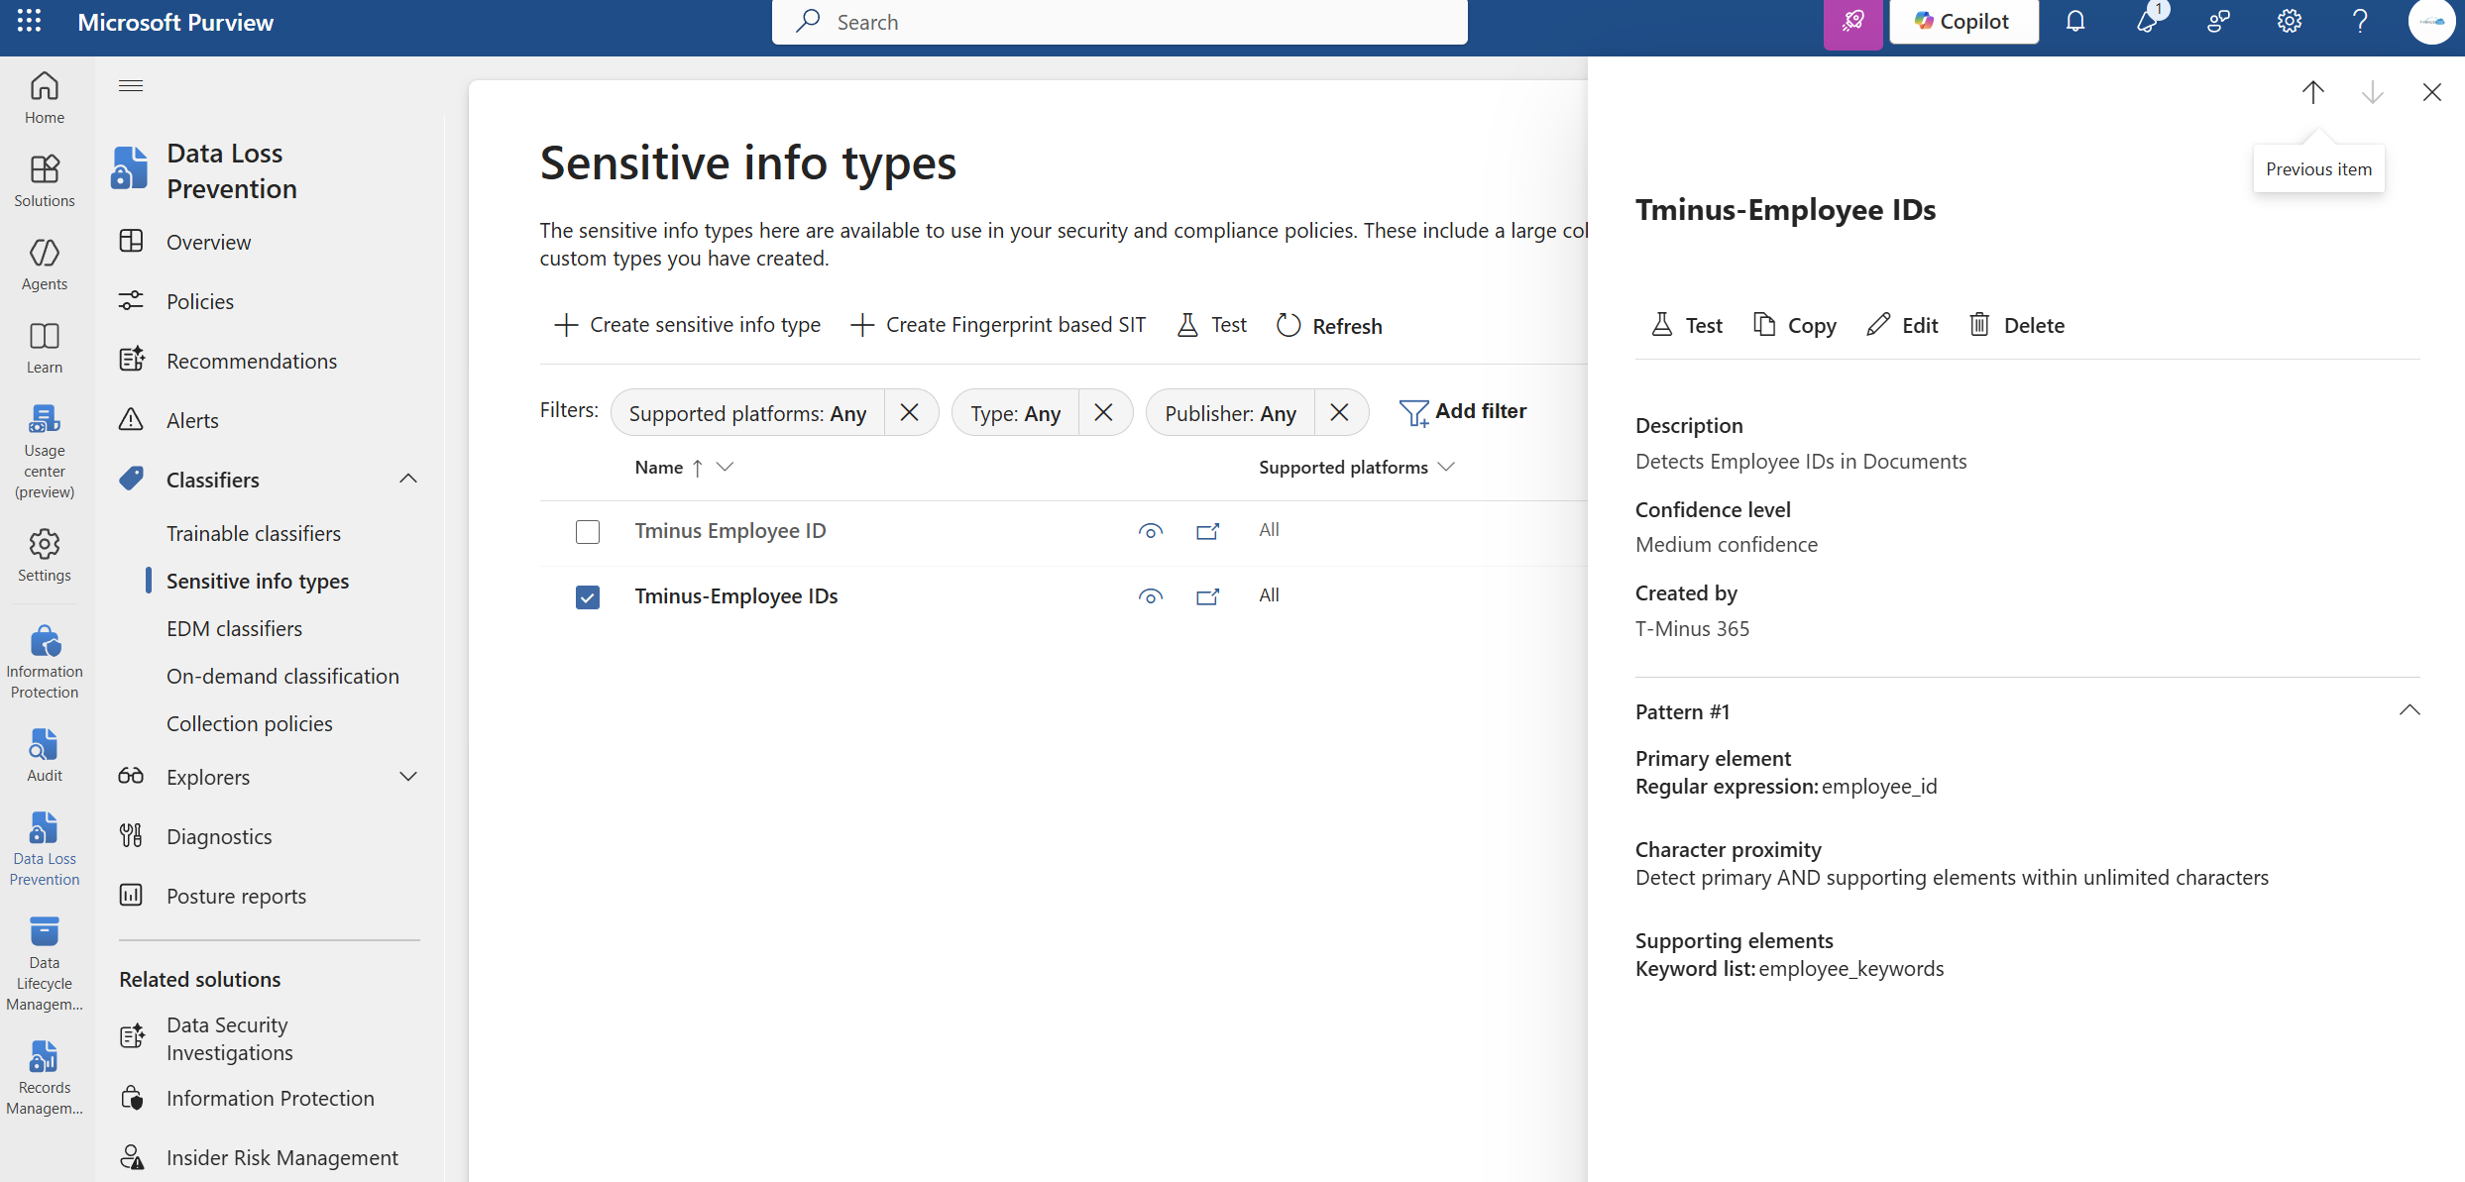Viewport: 2465px width, 1182px height.
Task: Click Create sensitive info type
Action: [x=688, y=325]
